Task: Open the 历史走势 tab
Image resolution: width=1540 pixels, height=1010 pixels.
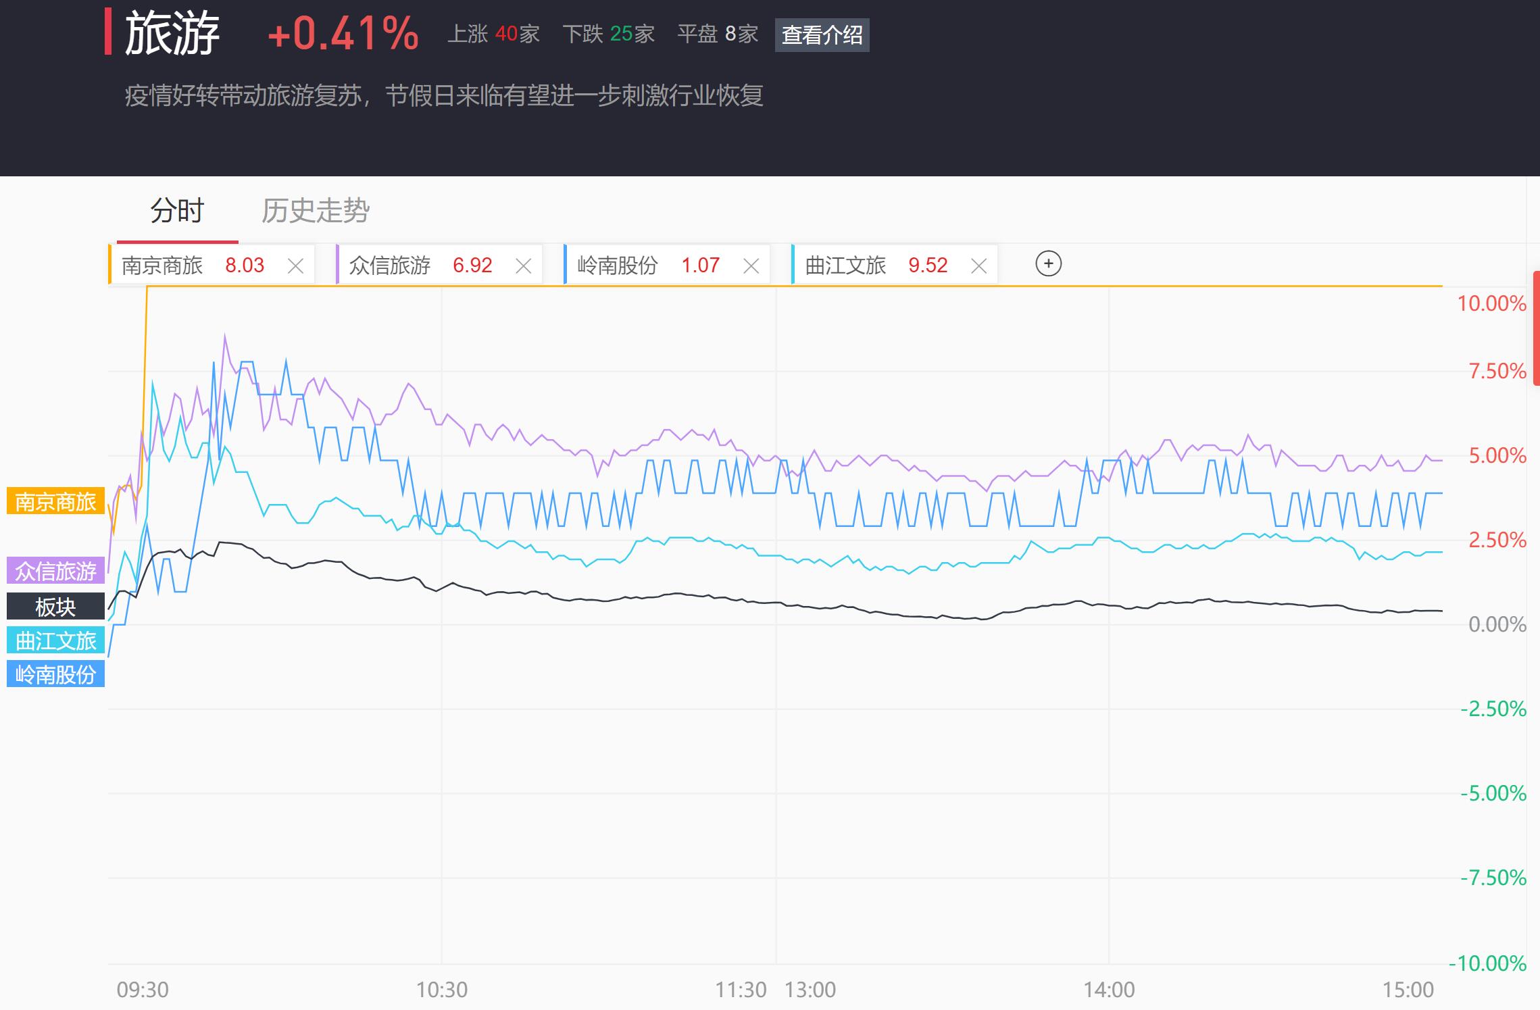Action: [x=316, y=211]
